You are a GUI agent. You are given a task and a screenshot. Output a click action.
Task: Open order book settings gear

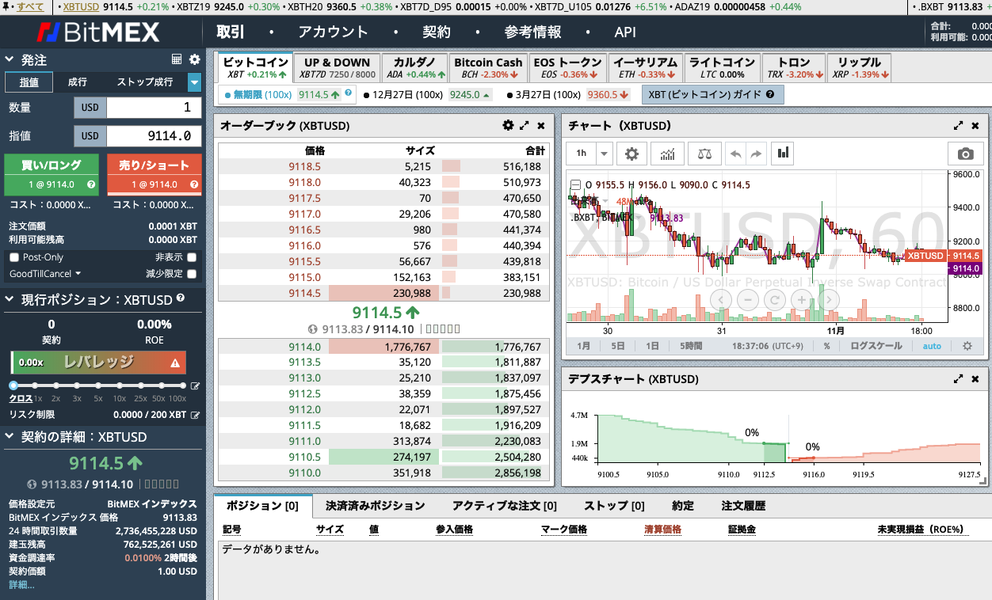(x=508, y=125)
